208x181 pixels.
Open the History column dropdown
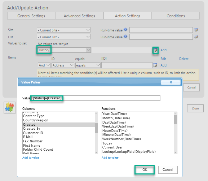pos(64,50)
